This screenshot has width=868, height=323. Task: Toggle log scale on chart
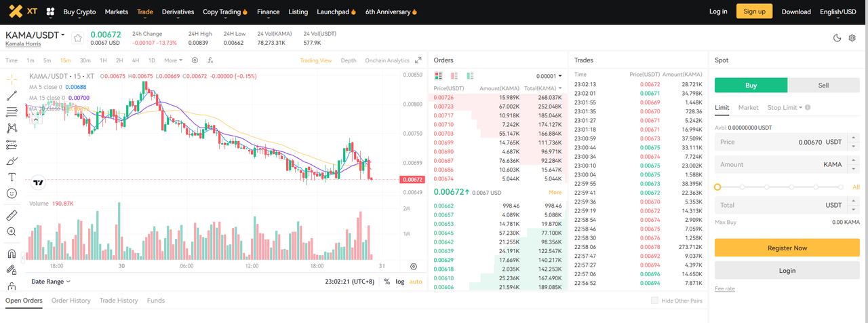[400, 281]
